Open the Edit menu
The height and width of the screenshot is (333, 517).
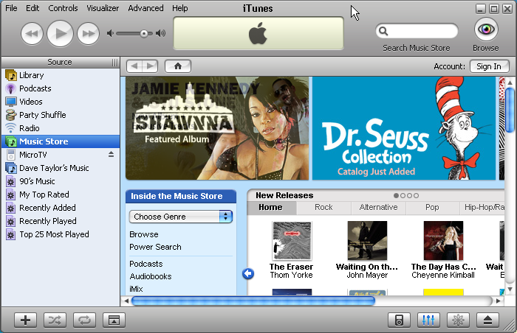pos(32,8)
